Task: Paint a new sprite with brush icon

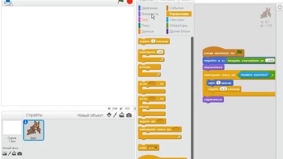Action: (115, 115)
